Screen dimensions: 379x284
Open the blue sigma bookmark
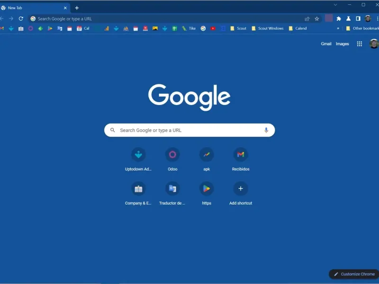[223, 28]
